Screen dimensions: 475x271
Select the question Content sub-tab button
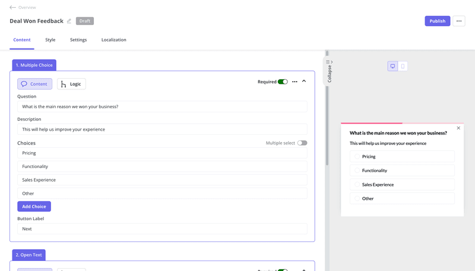[34, 84]
